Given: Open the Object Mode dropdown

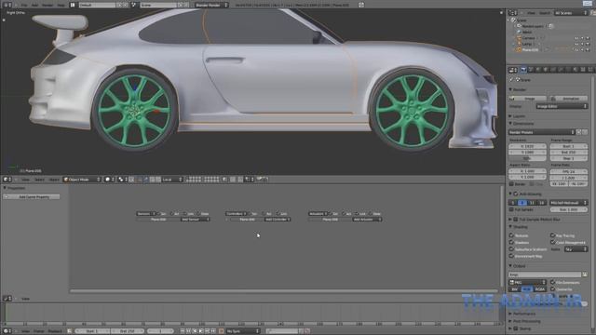Looking at the screenshot, I should (83, 180).
